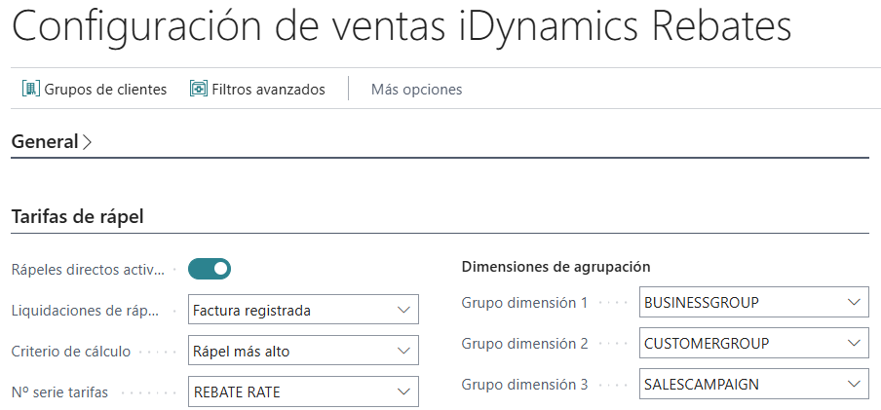Viewport: 881px width, 410px height.
Task: Click the Liquidaciones de ráp... label
Action: [x=86, y=311]
